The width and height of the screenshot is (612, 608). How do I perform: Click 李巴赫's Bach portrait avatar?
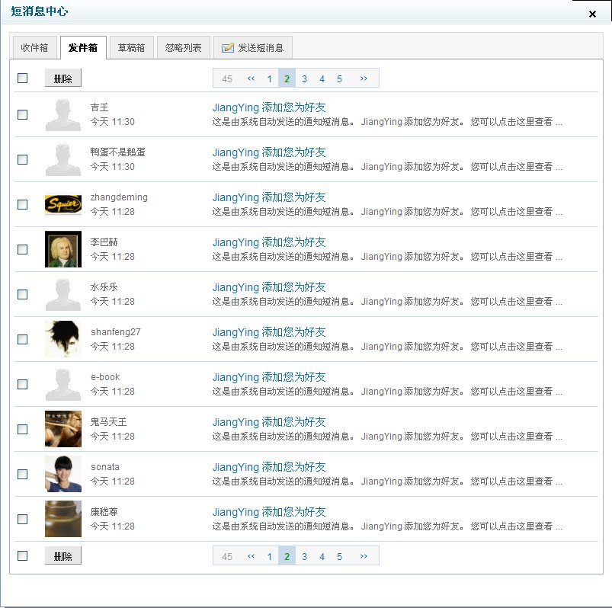pyautogui.click(x=62, y=249)
